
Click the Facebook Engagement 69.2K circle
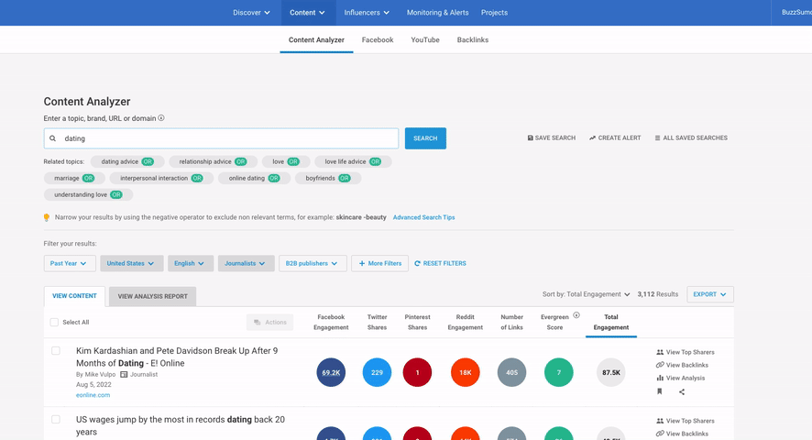click(x=331, y=372)
